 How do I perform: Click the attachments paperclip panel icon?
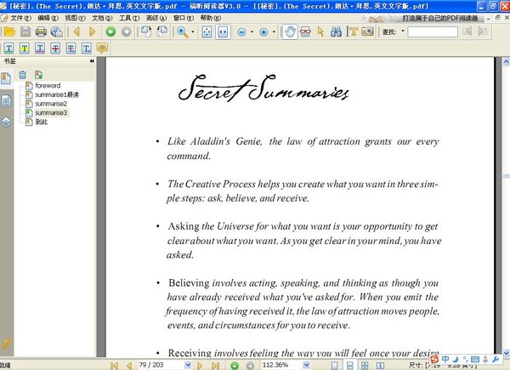click(x=6, y=344)
